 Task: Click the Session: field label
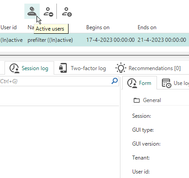click(x=142, y=116)
